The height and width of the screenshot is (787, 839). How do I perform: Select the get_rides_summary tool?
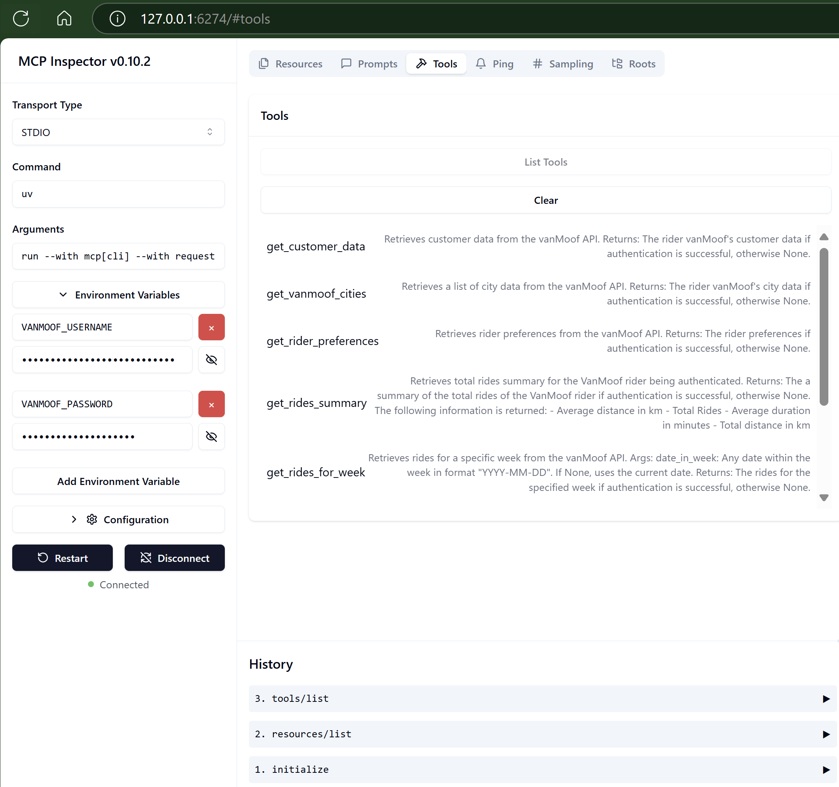click(316, 403)
